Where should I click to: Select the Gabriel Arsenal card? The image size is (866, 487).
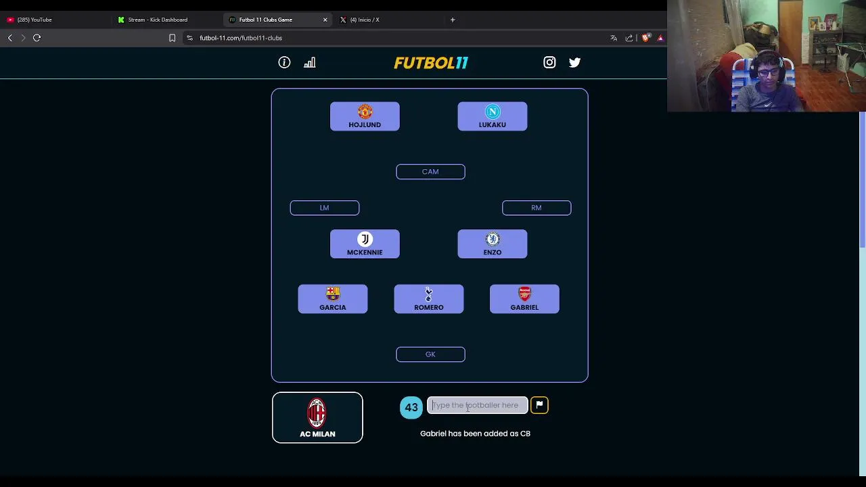[524, 299]
